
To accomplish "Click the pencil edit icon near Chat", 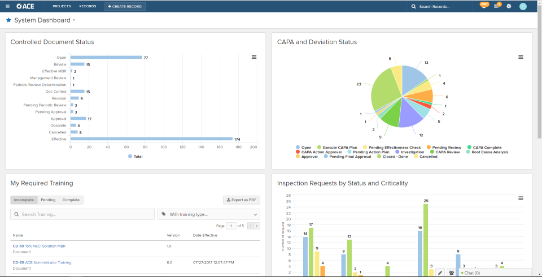I will pos(440,272).
